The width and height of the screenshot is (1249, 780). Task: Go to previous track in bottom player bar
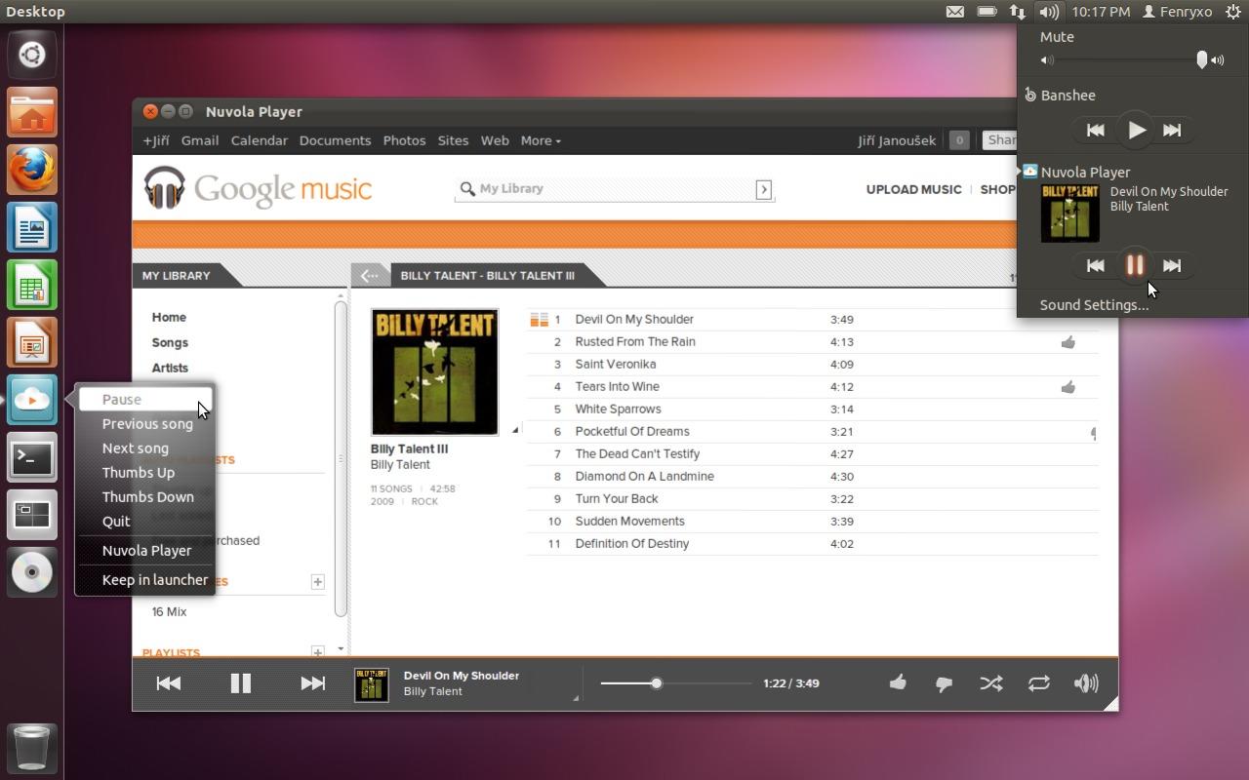(168, 683)
